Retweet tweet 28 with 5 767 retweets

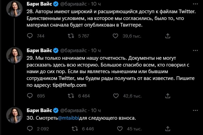click(70, 36)
